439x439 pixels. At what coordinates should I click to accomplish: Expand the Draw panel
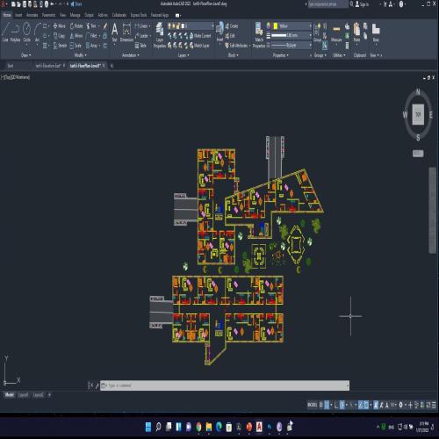pyautogui.click(x=25, y=55)
